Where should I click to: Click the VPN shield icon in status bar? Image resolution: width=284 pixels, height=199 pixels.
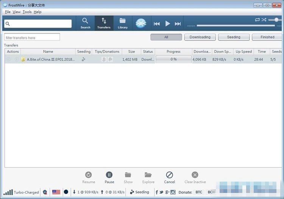click(x=45, y=192)
